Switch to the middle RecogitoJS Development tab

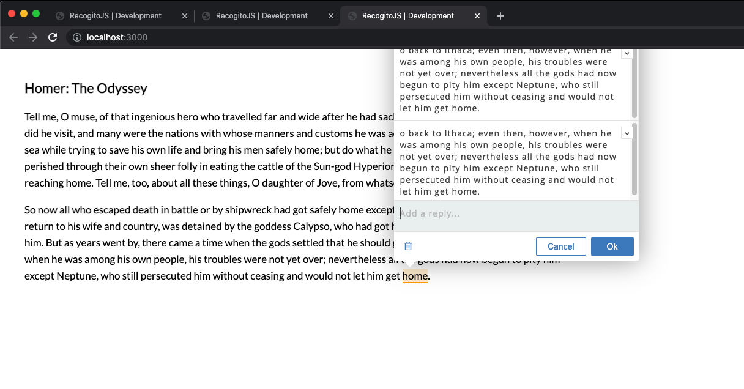(x=263, y=15)
